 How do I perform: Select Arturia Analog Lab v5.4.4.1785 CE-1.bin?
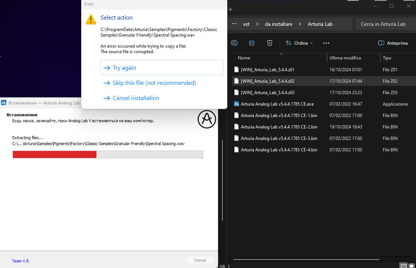(279, 115)
